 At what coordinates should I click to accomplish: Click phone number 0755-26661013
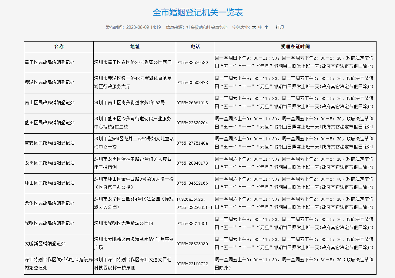click(192, 103)
